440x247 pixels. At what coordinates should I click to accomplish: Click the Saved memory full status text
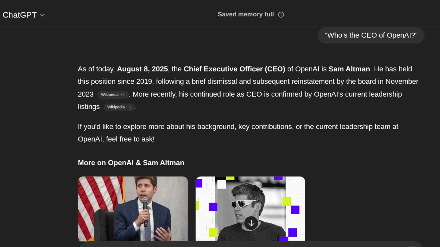245,14
